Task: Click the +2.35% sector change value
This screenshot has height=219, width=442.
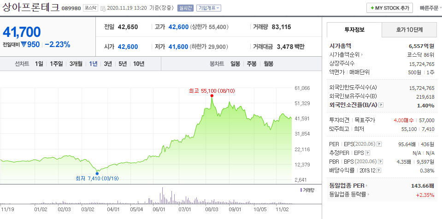Action: pyautogui.click(x=425, y=195)
